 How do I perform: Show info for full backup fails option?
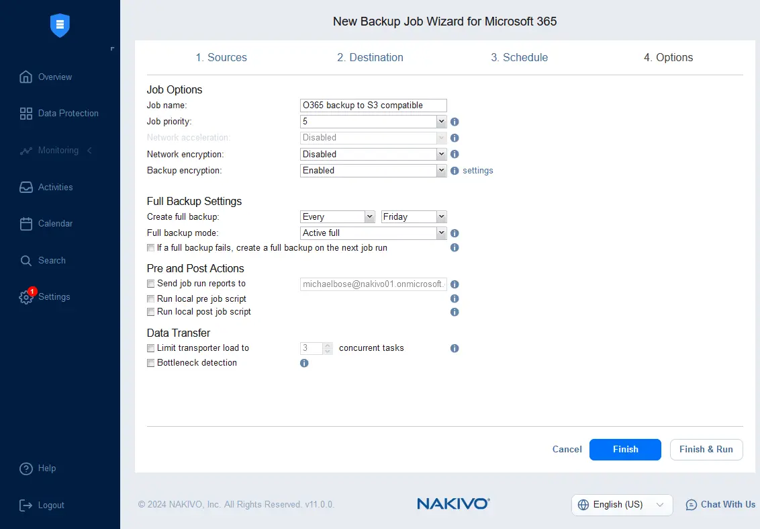[455, 247]
